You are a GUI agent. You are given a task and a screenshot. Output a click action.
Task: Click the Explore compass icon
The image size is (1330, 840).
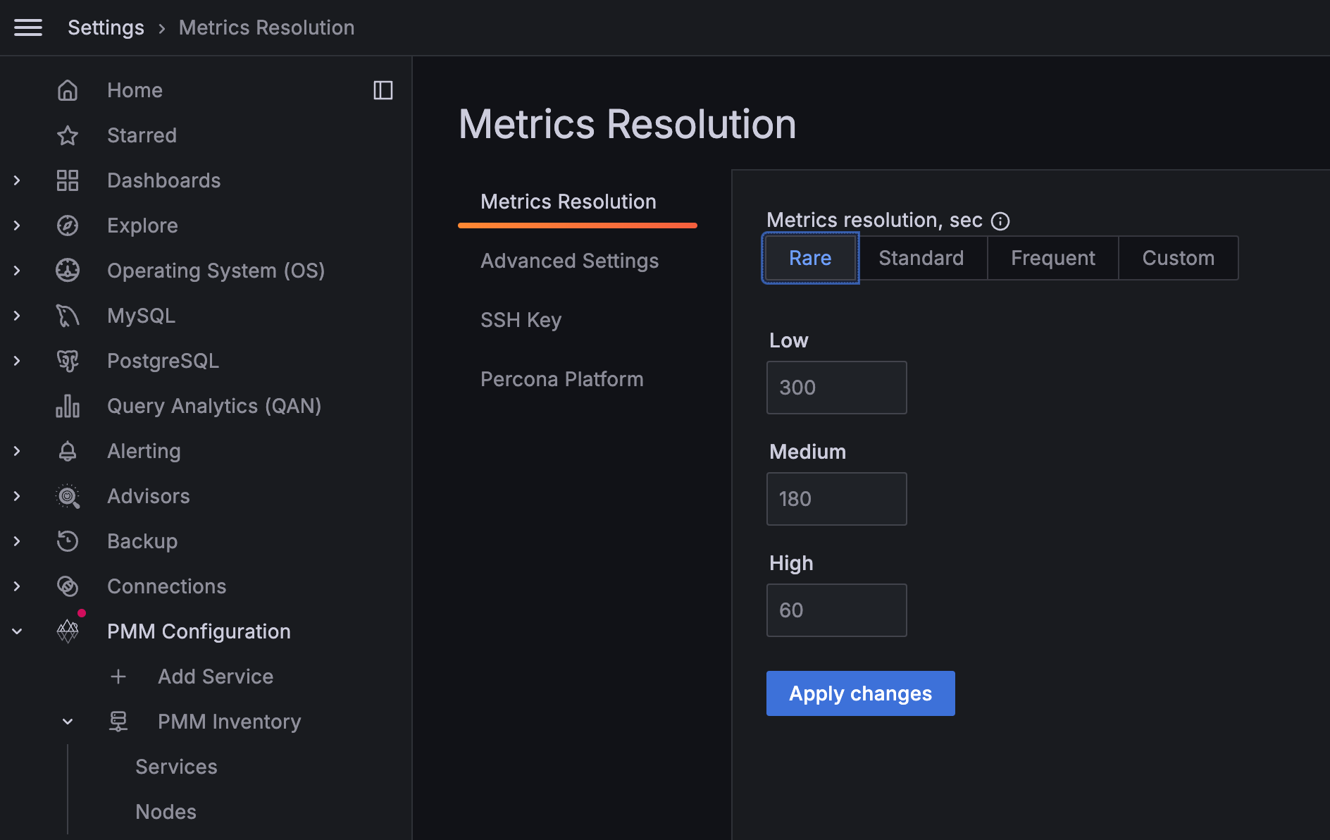click(x=68, y=226)
